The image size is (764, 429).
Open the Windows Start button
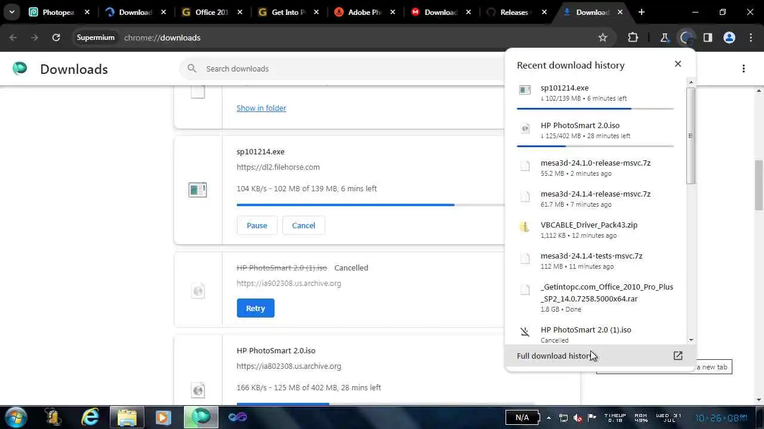[x=16, y=416]
